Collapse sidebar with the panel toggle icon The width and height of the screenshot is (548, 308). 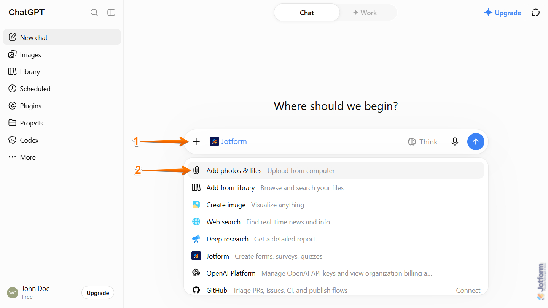pos(111,13)
